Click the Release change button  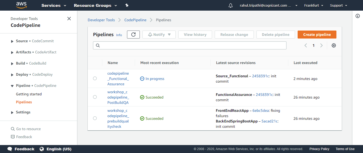pos(234,35)
